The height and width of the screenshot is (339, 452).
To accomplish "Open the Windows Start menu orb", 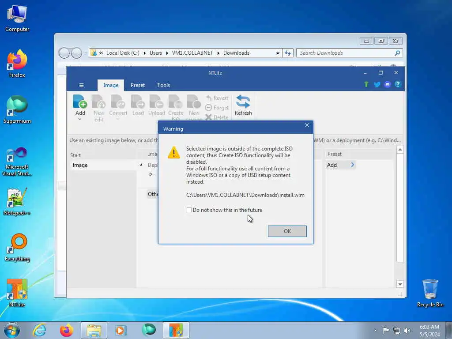I will coord(12,330).
